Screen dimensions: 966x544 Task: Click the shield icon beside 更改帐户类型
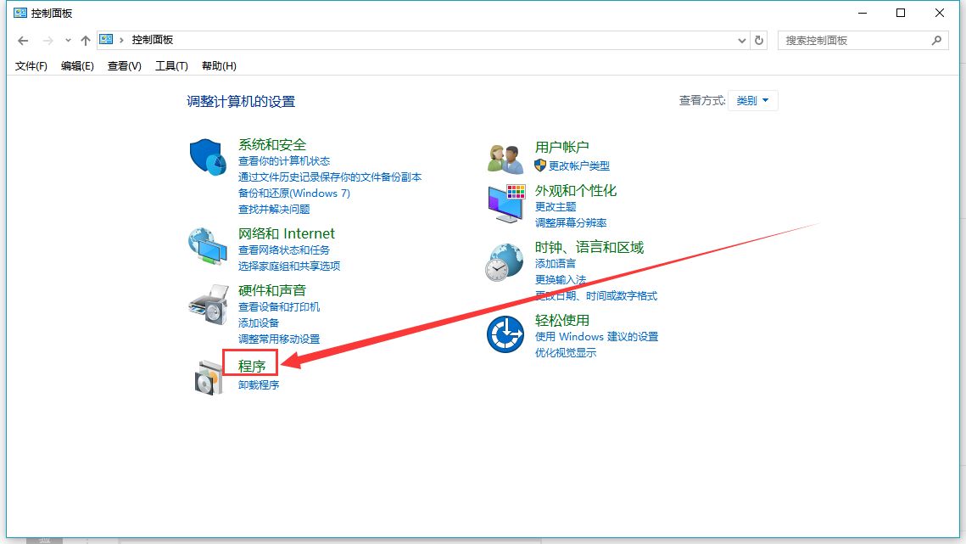540,165
